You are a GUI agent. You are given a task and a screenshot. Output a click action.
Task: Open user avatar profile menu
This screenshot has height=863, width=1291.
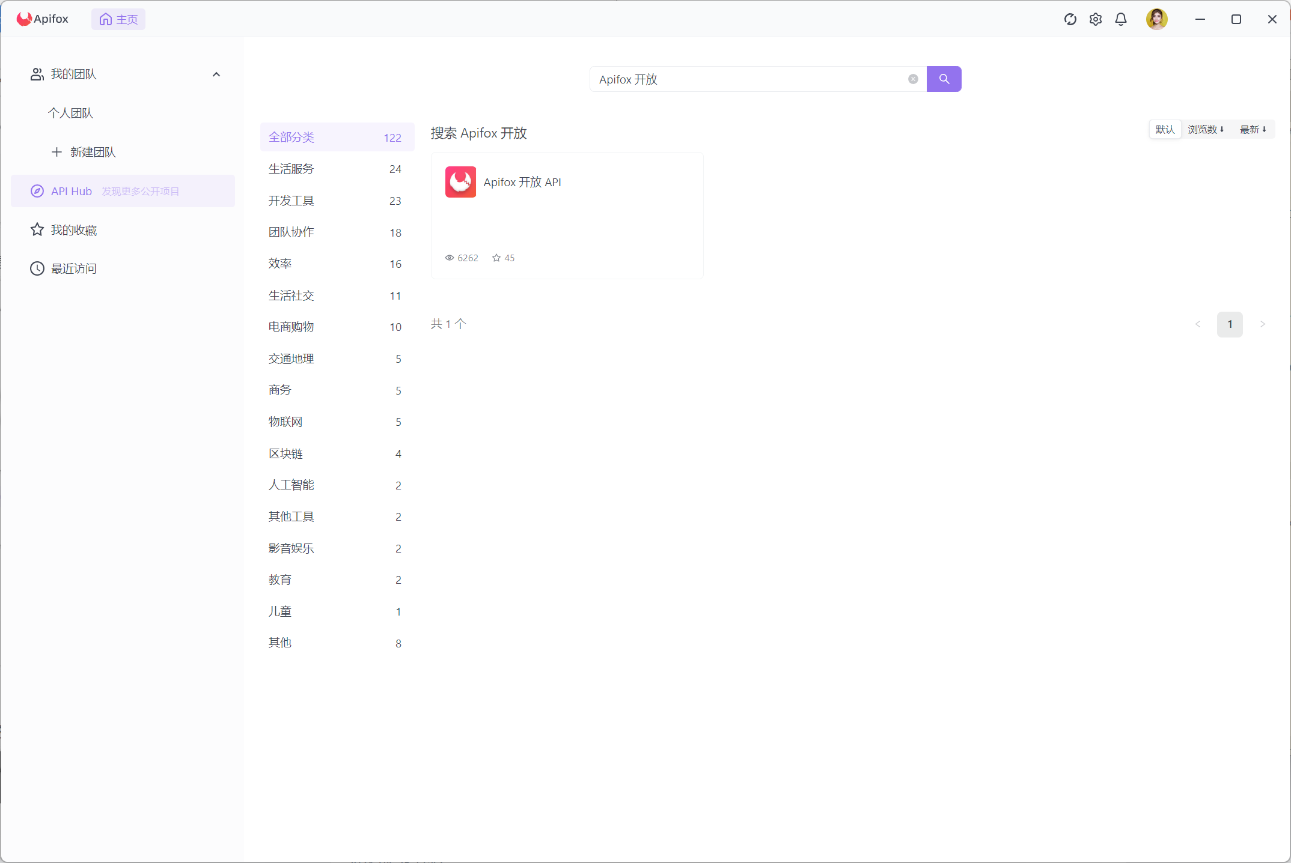tap(1156, 19)
